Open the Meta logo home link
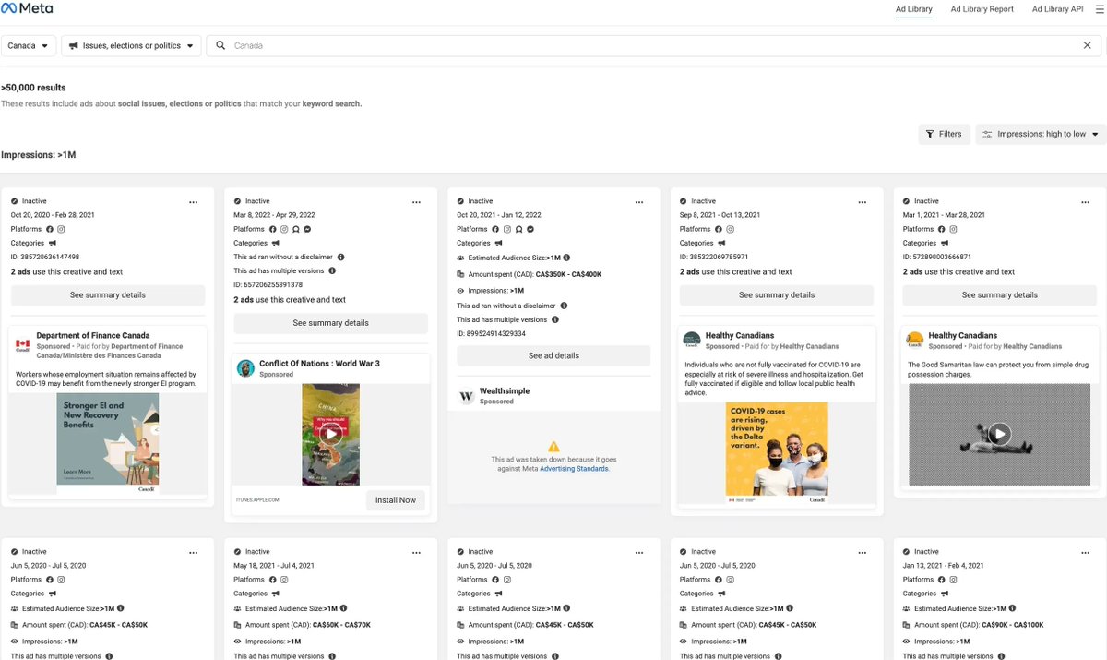Screen dimensions: 1107x660 pyautogui.click(x=28, y=9)
